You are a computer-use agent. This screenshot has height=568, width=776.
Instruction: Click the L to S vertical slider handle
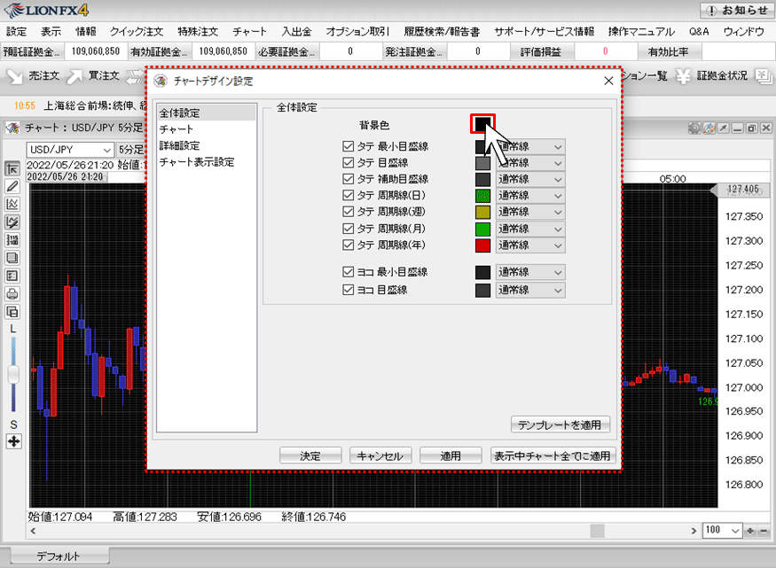tap(13, 374)
